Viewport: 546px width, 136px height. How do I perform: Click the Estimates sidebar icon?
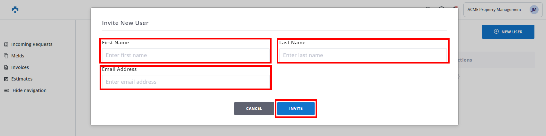6,79
